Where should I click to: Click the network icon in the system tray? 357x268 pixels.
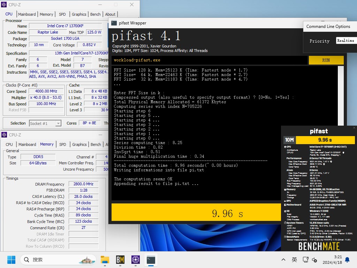[x=305, y=260]
